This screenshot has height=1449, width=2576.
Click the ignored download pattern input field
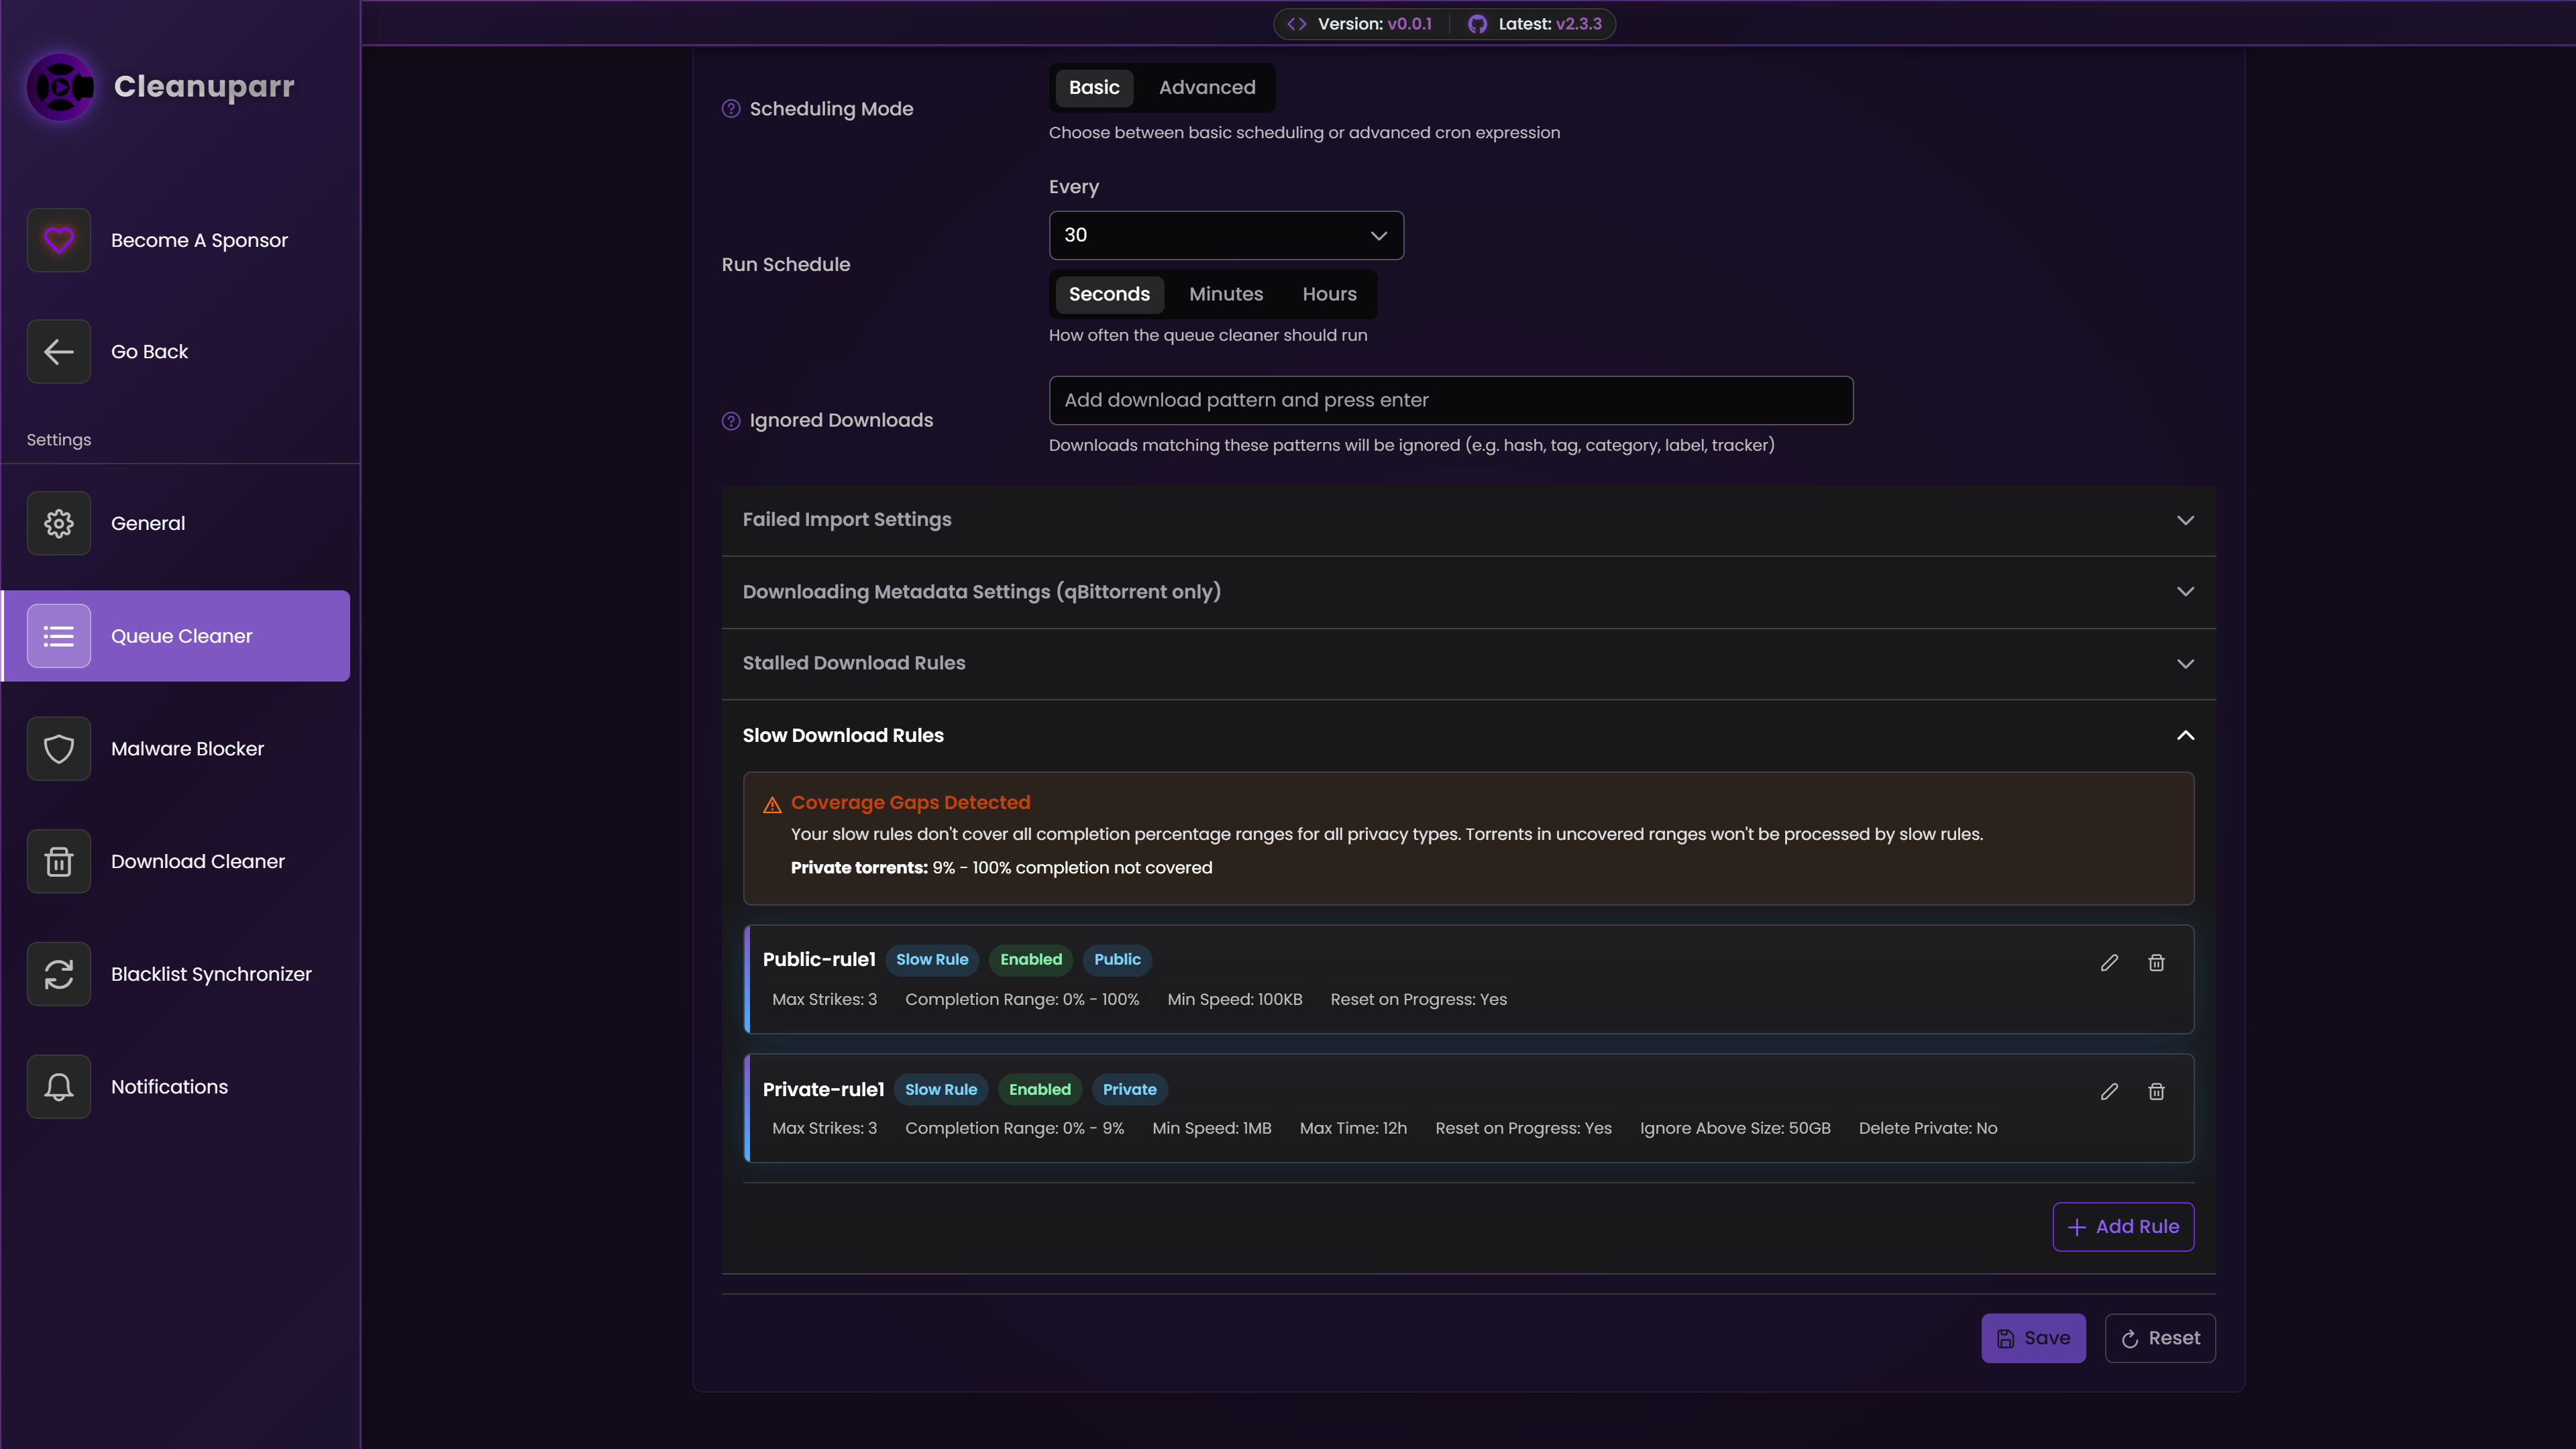[1449, 400]
